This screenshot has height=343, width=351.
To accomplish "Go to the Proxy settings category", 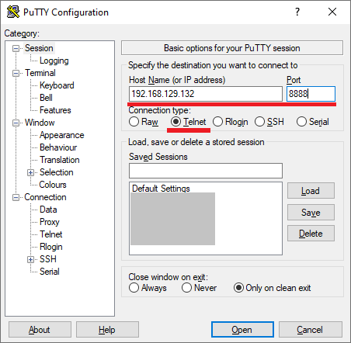I will 50,222.
